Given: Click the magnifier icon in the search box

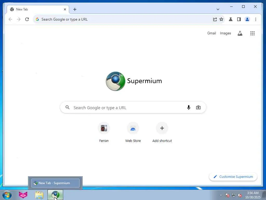Looking at the screenshot, I should pyautogui.click(x=68, y=107).
